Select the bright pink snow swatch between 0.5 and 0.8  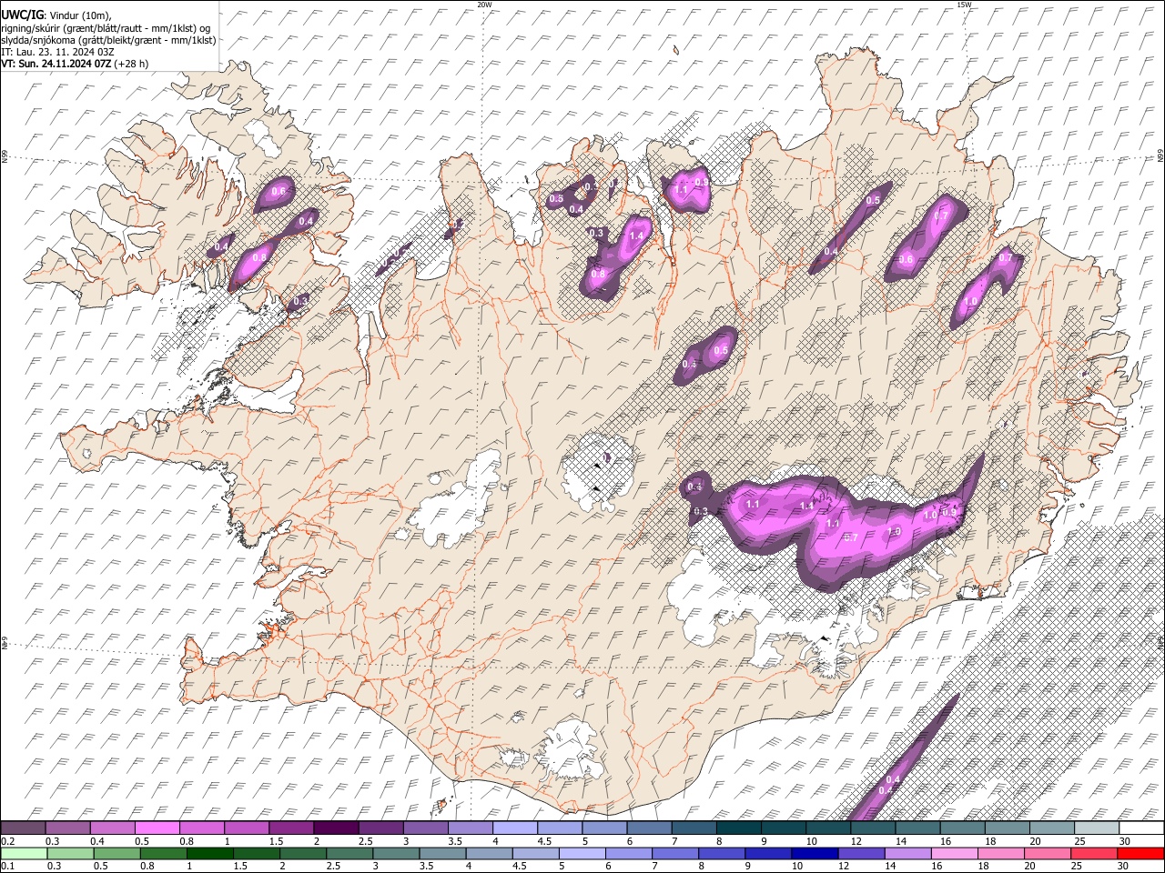pos(157,828)
